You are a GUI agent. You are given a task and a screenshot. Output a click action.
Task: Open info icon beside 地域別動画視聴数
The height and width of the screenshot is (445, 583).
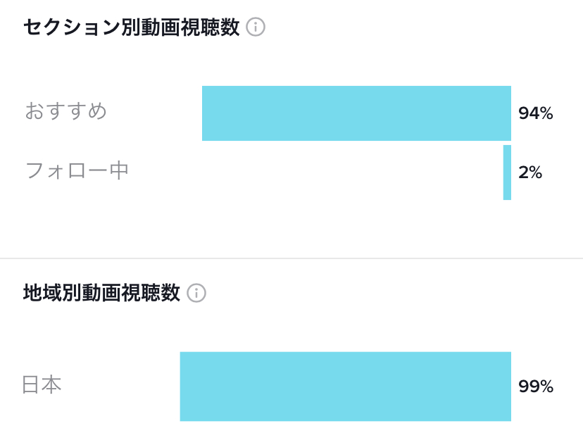click(196, 293)
